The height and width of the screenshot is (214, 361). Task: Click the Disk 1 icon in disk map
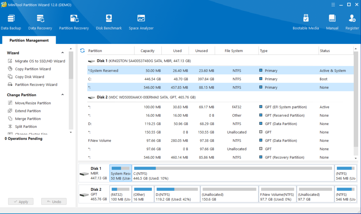coord(84,174)
